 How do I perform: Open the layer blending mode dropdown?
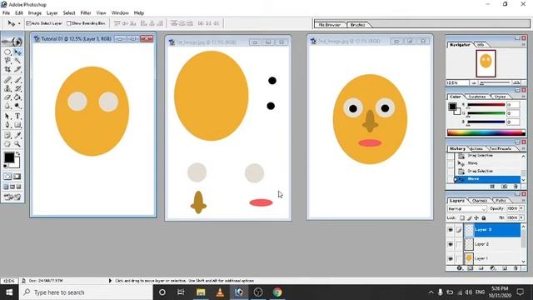pos(466,208)
